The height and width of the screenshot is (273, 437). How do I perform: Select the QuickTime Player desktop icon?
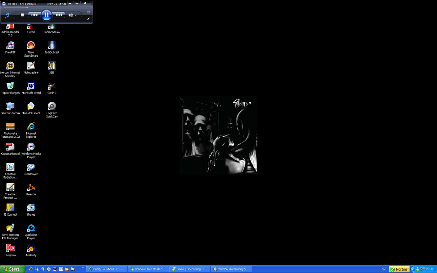coord(31,232)
